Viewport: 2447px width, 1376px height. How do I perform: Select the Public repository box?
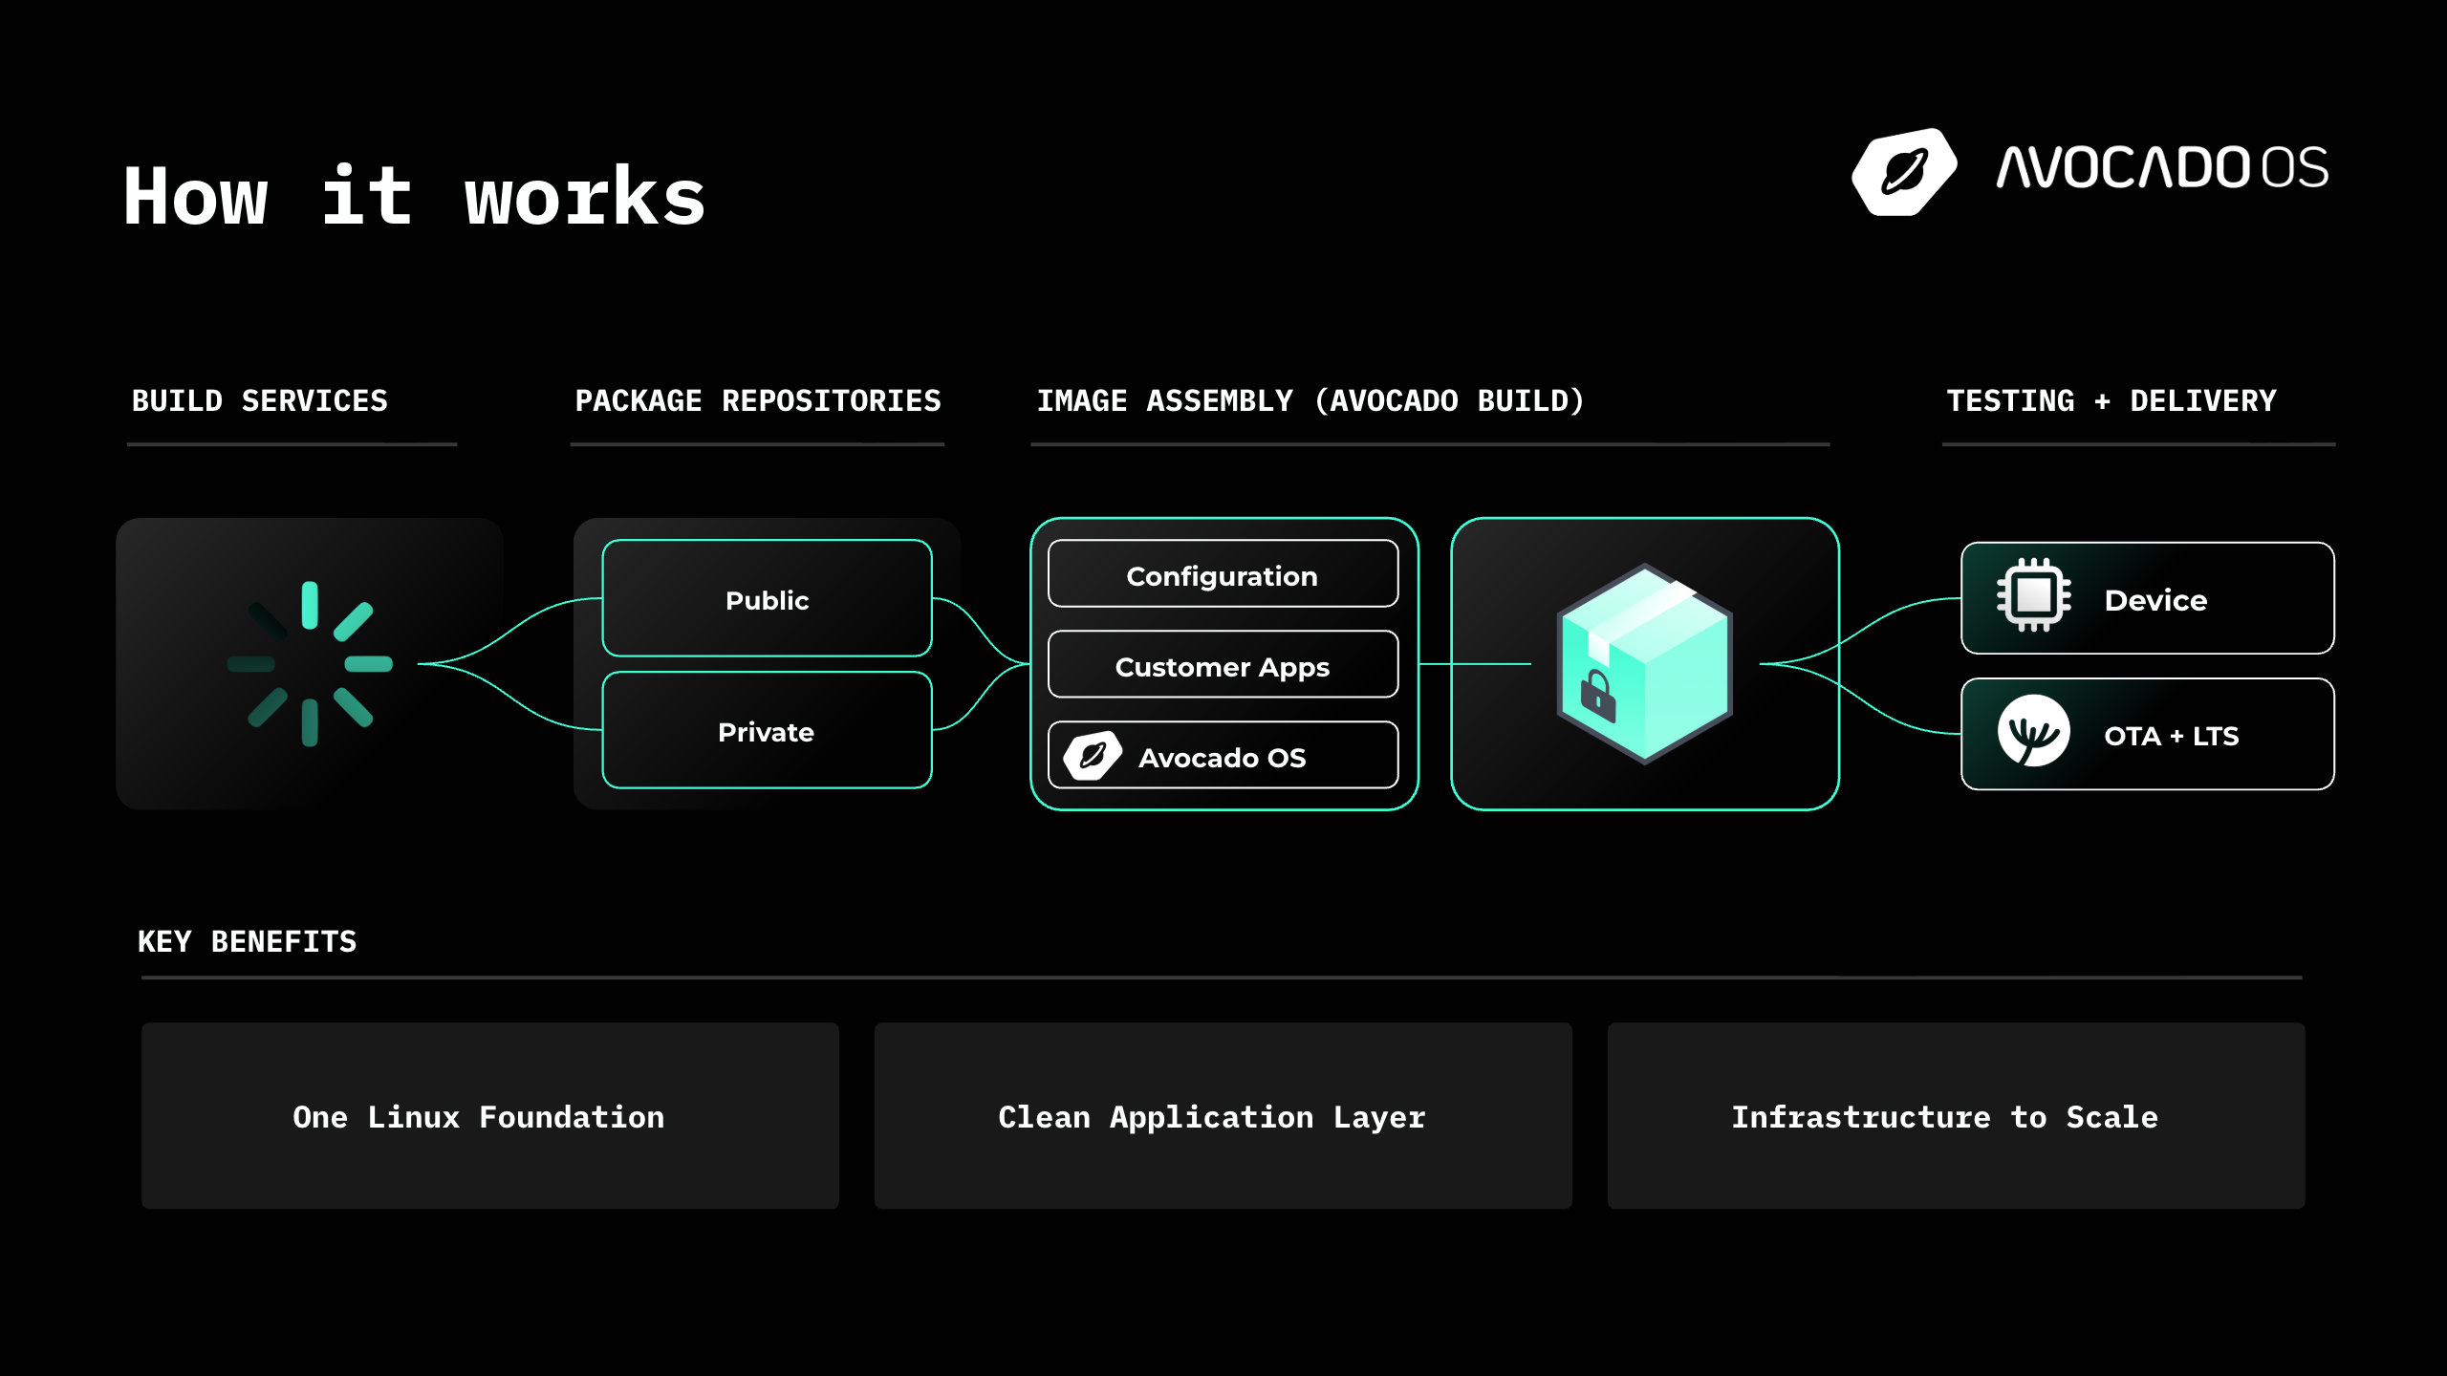point(767,598)
